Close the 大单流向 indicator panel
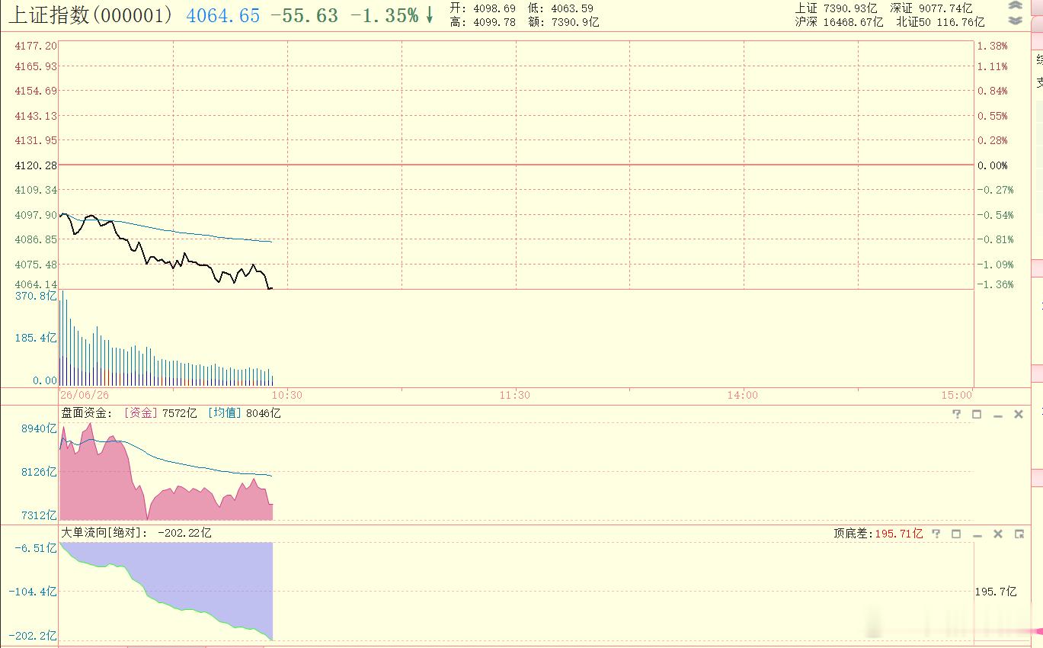 [x=998, y=534]
